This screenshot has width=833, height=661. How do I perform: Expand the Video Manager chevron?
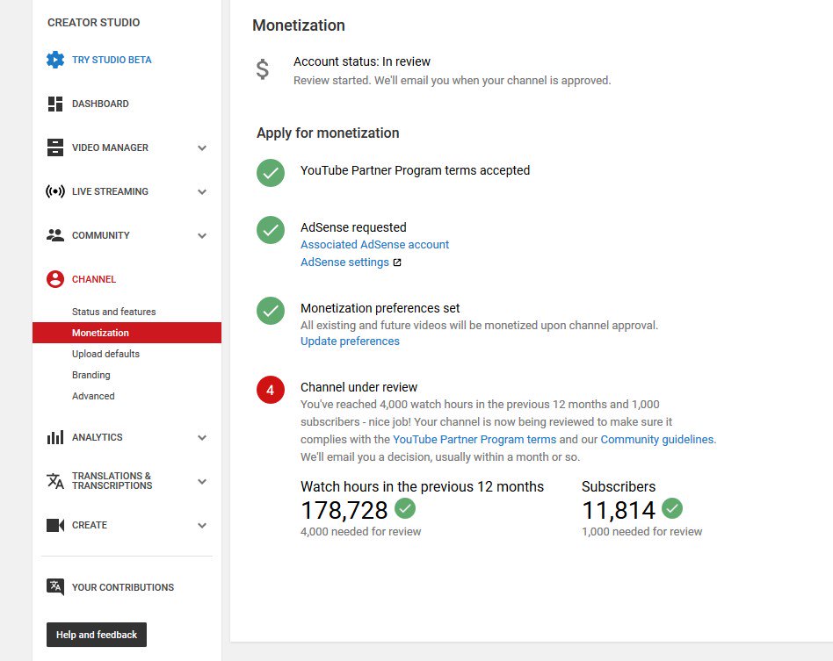pos(202,148)
